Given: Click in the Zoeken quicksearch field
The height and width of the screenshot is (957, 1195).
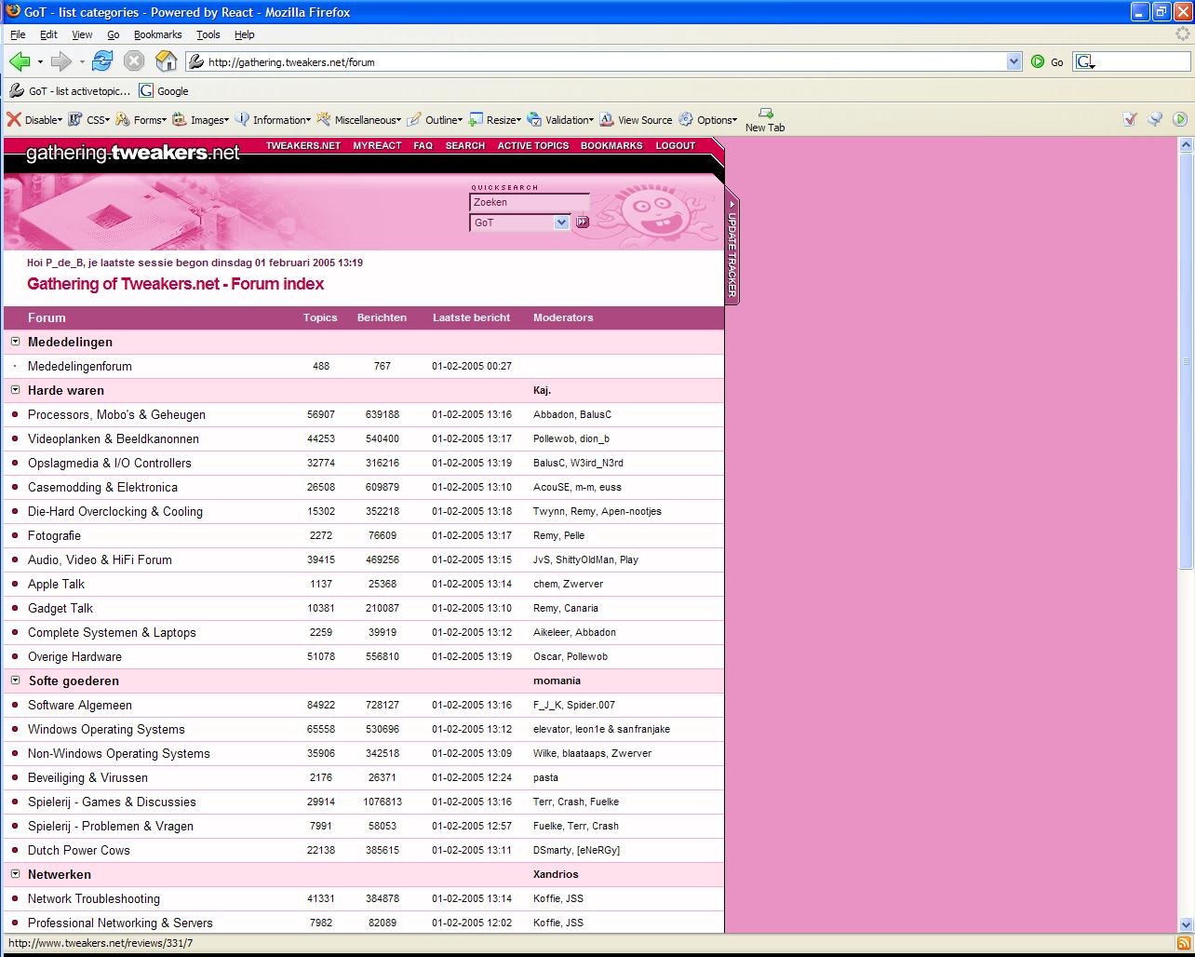Looking at the screenshot, I should (x=530, y=202).
